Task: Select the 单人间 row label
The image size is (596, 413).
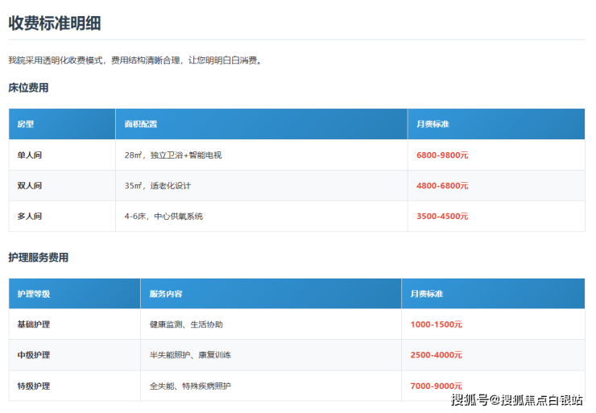Action: point(30,155)
